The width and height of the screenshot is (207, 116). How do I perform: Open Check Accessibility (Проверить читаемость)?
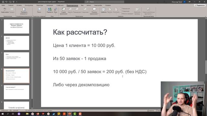[24, 11]
